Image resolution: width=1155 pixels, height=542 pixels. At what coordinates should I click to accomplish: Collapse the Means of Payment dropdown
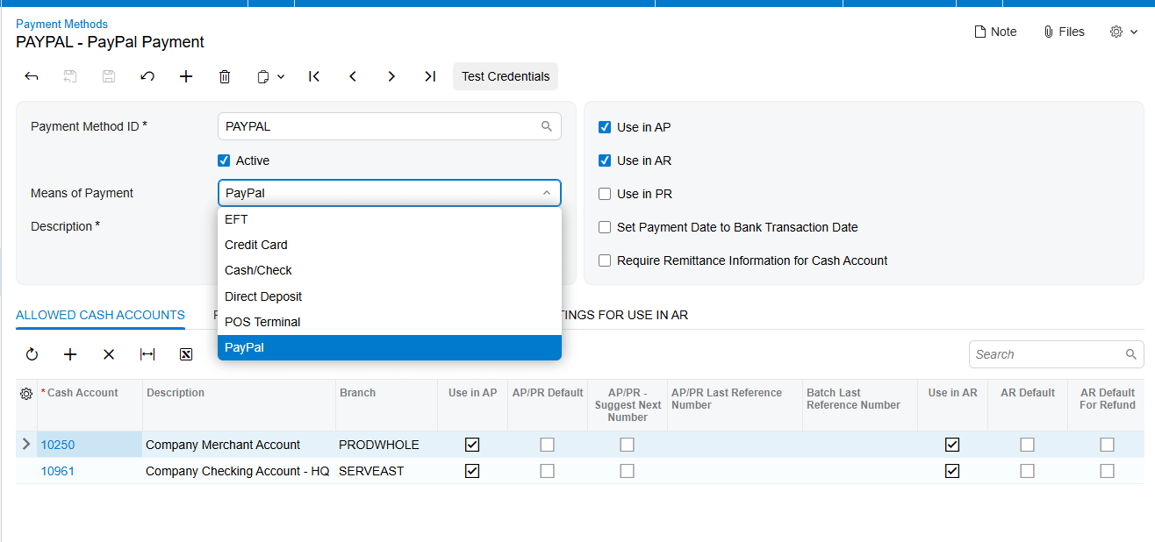547,193
